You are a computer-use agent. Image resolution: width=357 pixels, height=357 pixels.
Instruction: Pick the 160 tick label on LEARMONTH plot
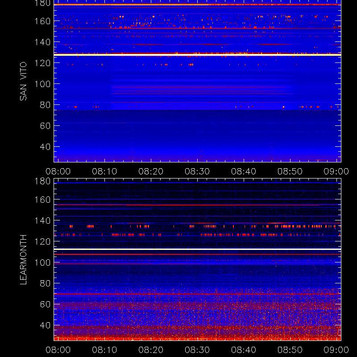[42, 199]
